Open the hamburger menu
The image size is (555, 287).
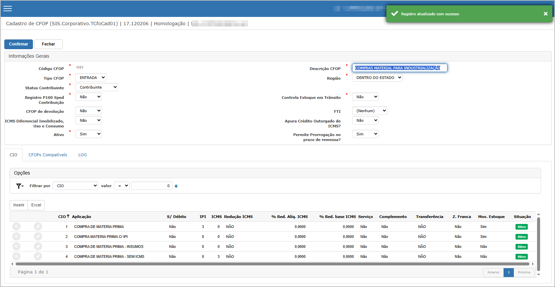(8, 9)
